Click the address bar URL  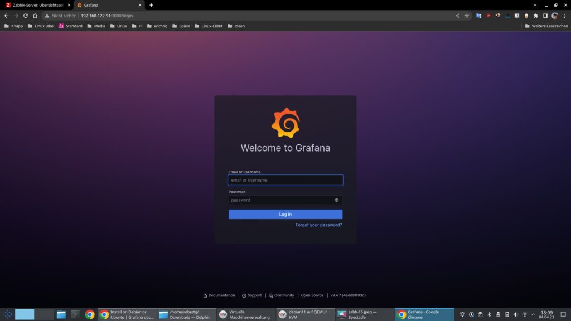click(107, 16)
